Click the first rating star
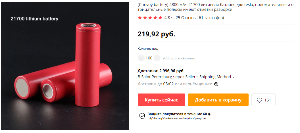Image resolution: width=300 pixels, height=133 pixels. pyautogui.click(x=140, y=18)
